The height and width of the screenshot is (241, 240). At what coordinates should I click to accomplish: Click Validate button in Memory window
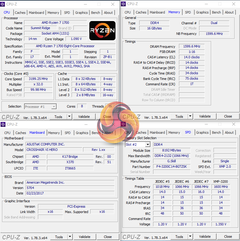205,116
